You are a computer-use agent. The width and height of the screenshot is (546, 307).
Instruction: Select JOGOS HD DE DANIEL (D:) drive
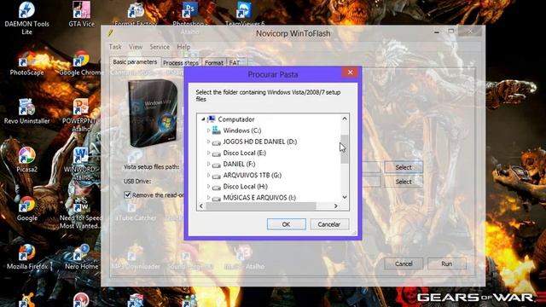[259, 142]
